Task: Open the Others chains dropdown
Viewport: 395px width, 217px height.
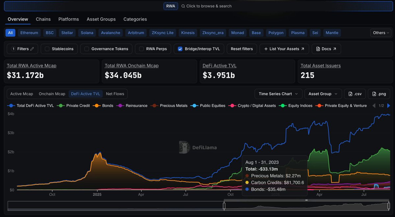Action: point(381,33)
